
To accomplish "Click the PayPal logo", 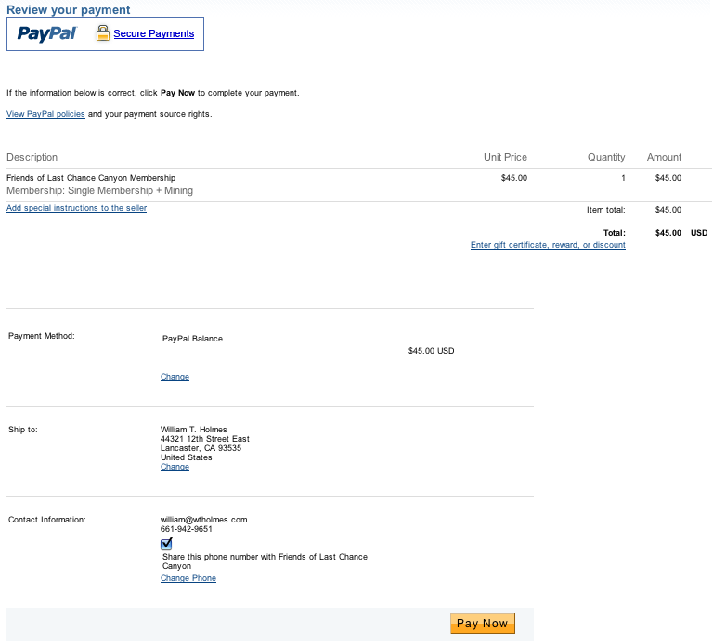I will (47, 33).
